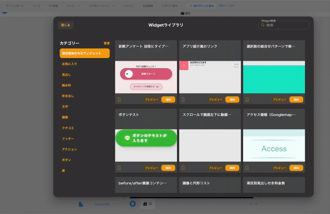
Task: Select the アクション category
Action: [x=69, y=149]
